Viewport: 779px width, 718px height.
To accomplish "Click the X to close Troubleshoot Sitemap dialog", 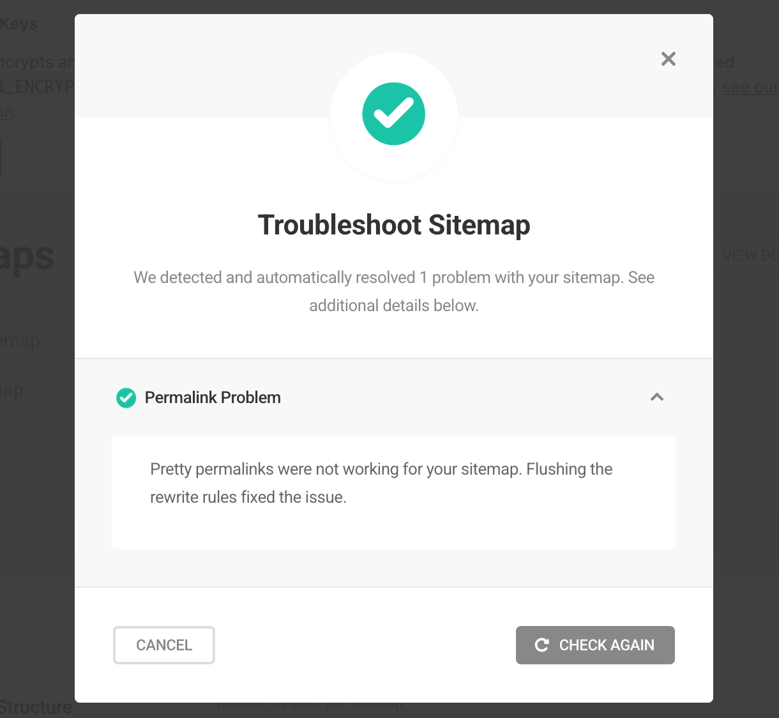I will point(668,59).
